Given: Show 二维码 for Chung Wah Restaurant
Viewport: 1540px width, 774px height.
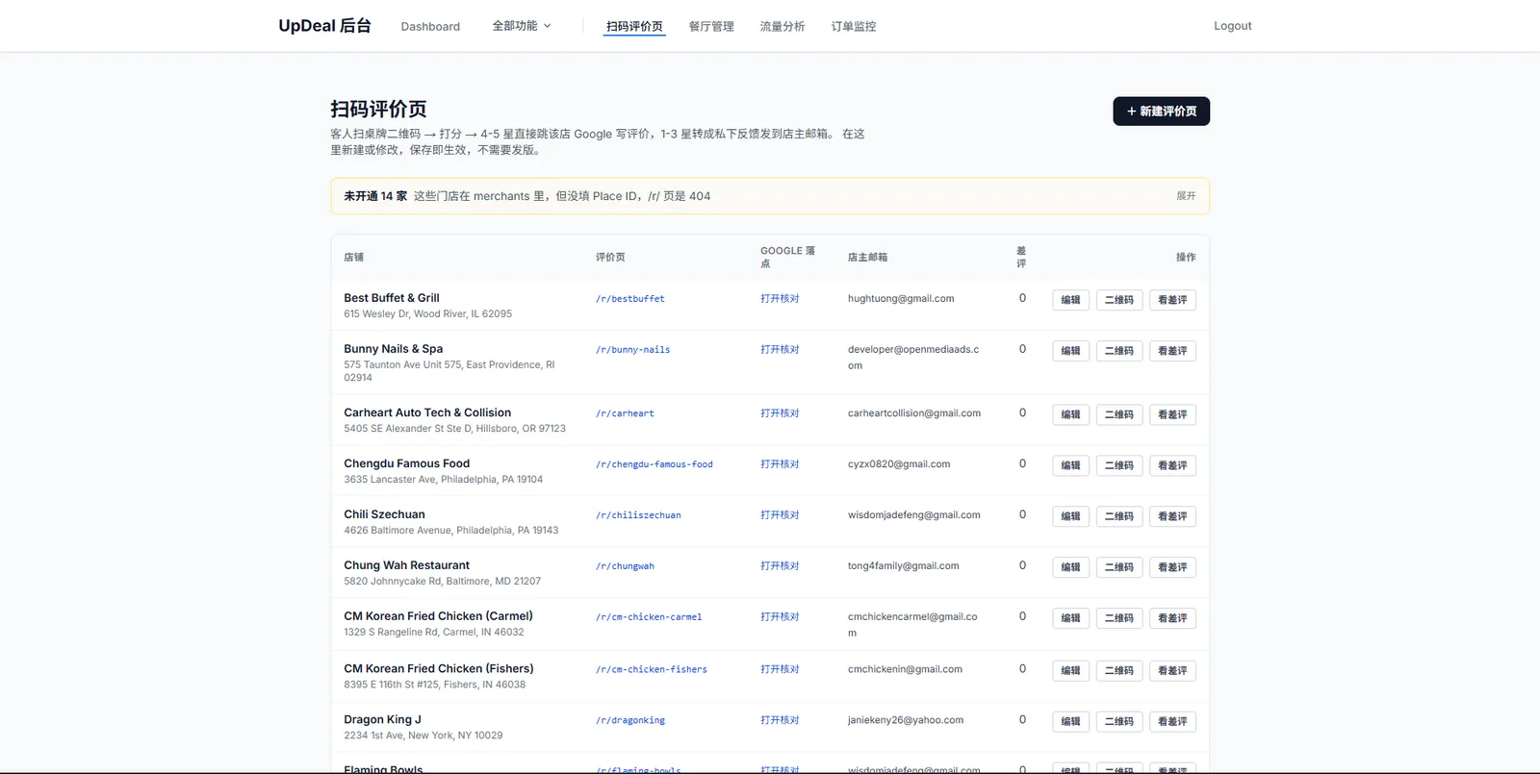Looking at the screenshot, I should click(1119, 567).
